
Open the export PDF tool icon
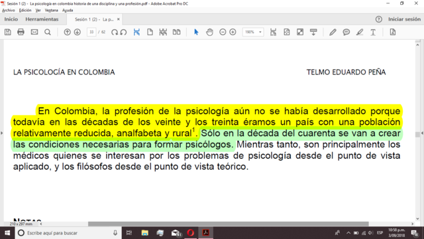(x=393, y=32)
